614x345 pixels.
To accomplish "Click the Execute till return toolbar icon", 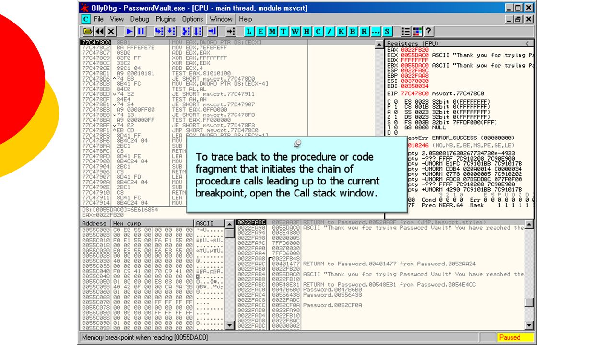I will [213, 32].
